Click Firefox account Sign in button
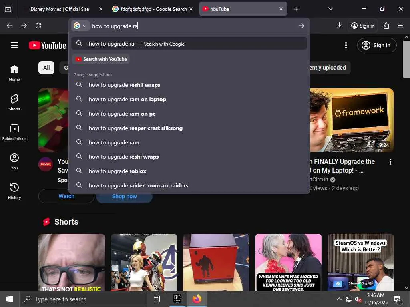Screen dimensions: 410x307 [363, 26]
